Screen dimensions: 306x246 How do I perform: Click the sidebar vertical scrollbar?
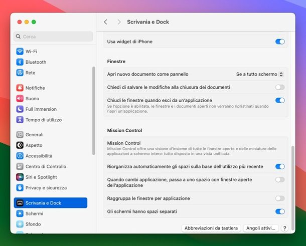tap(94, 111)
